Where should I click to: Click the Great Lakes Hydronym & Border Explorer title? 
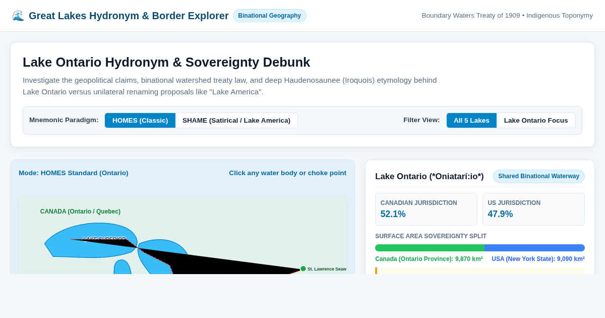click(129, 16)
